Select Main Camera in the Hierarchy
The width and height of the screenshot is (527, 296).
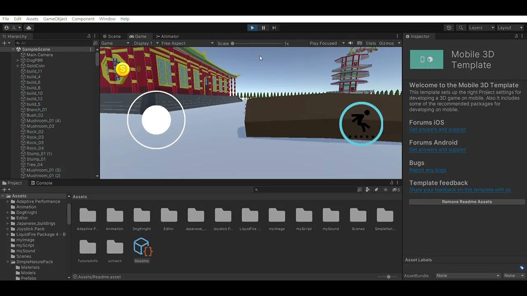(x=40, y=55)
